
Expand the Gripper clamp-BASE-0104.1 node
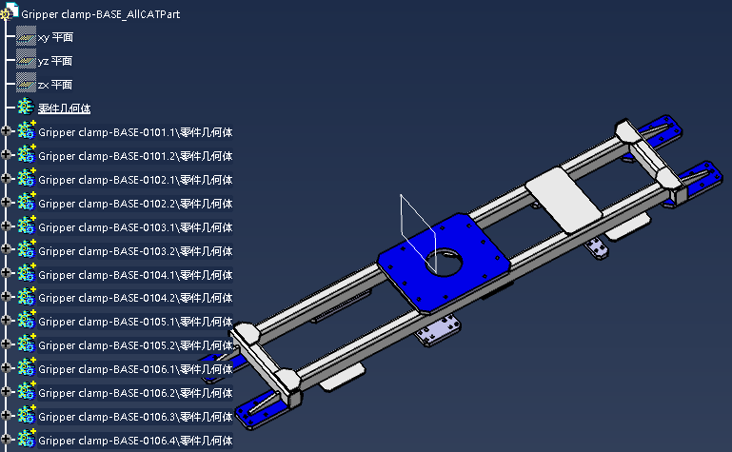[6, 274]
